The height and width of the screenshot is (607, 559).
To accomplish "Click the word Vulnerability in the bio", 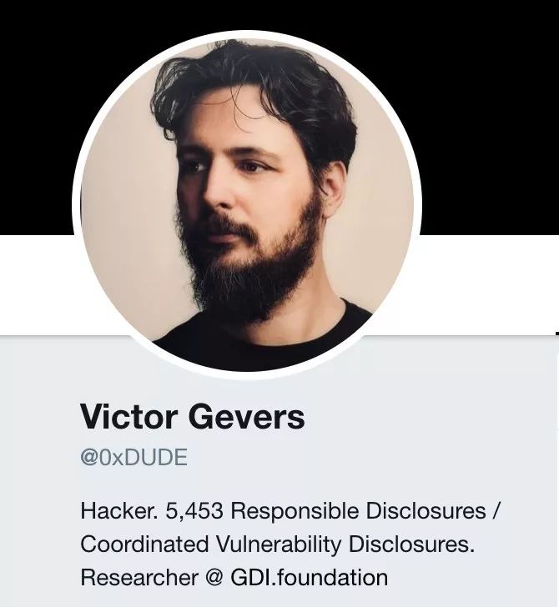I will (279, 545).
